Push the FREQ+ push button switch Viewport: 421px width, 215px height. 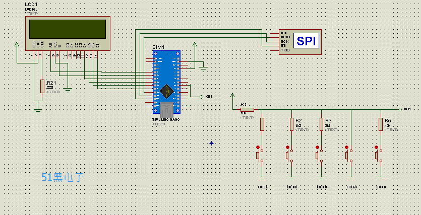coord(348,155)
